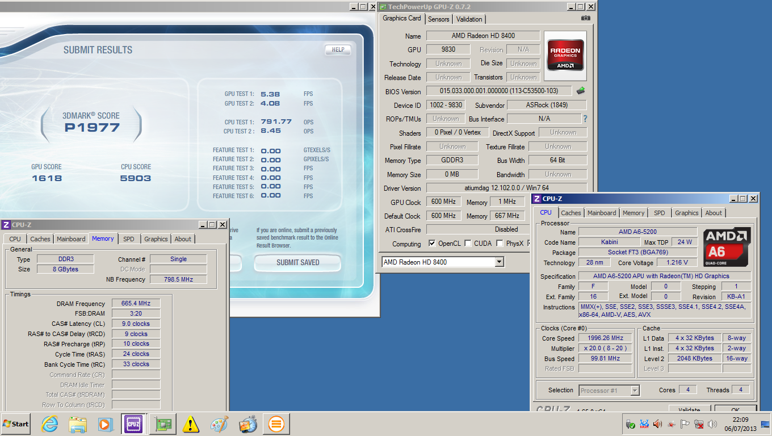Open the Graphics tab in left CPU-Z window
Viewport: 772px width, 436px height.
point(156,239)
